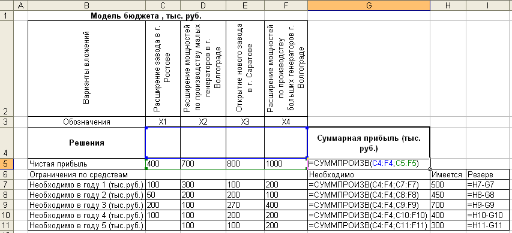This screenshot has width=512, height=233.
Task: Click 'Расширение завода в г. Ростове' cell
Action: pos(163,68)
